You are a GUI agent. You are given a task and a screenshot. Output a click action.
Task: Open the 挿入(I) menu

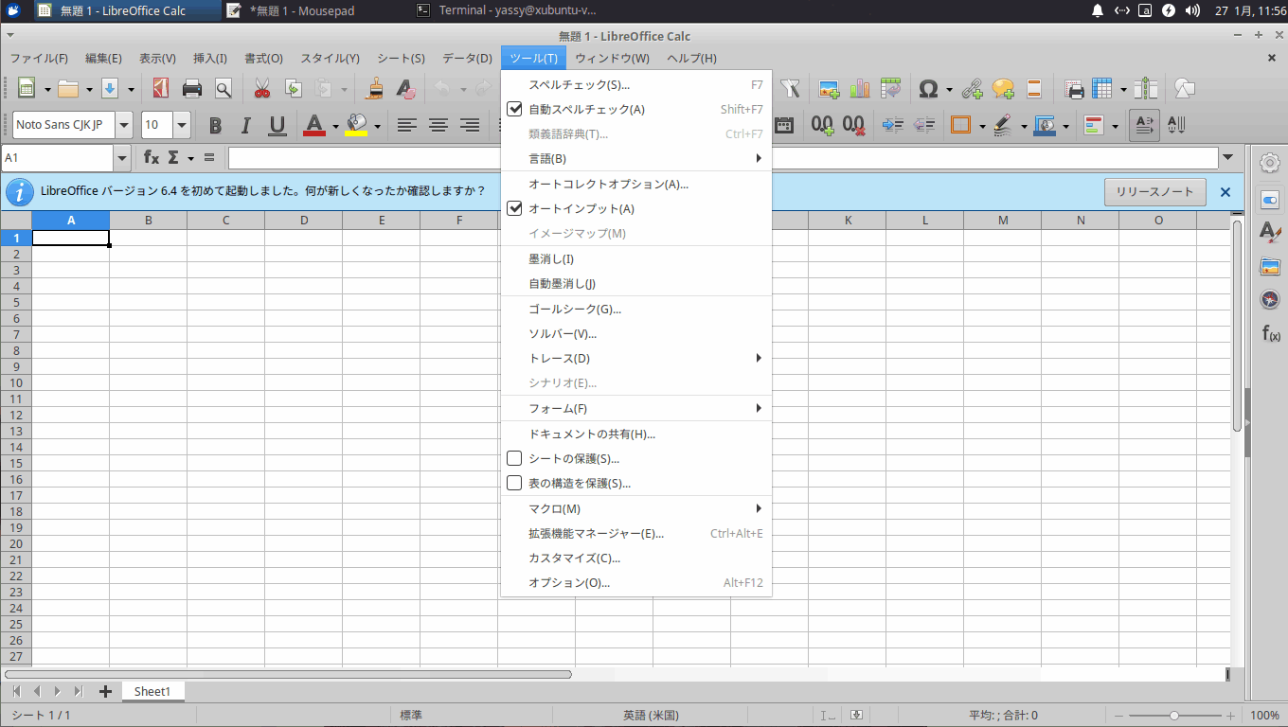tap(210, 58)
